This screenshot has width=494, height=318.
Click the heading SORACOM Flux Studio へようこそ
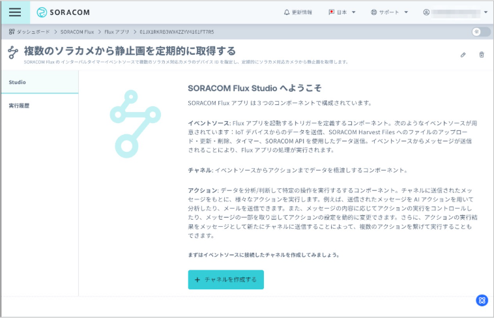click(255, 88)
